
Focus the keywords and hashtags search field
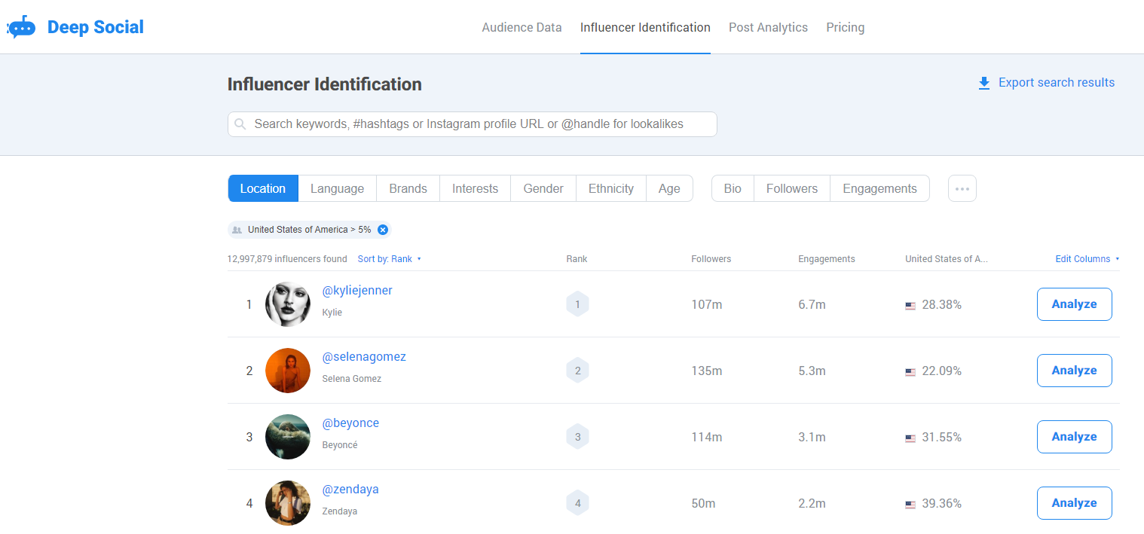pyautogui.click(x=473, y=124)
